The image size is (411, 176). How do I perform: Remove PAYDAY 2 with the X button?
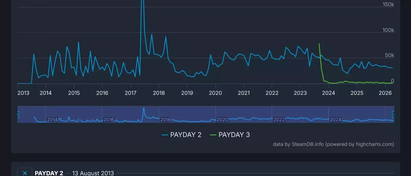(25, 173)
